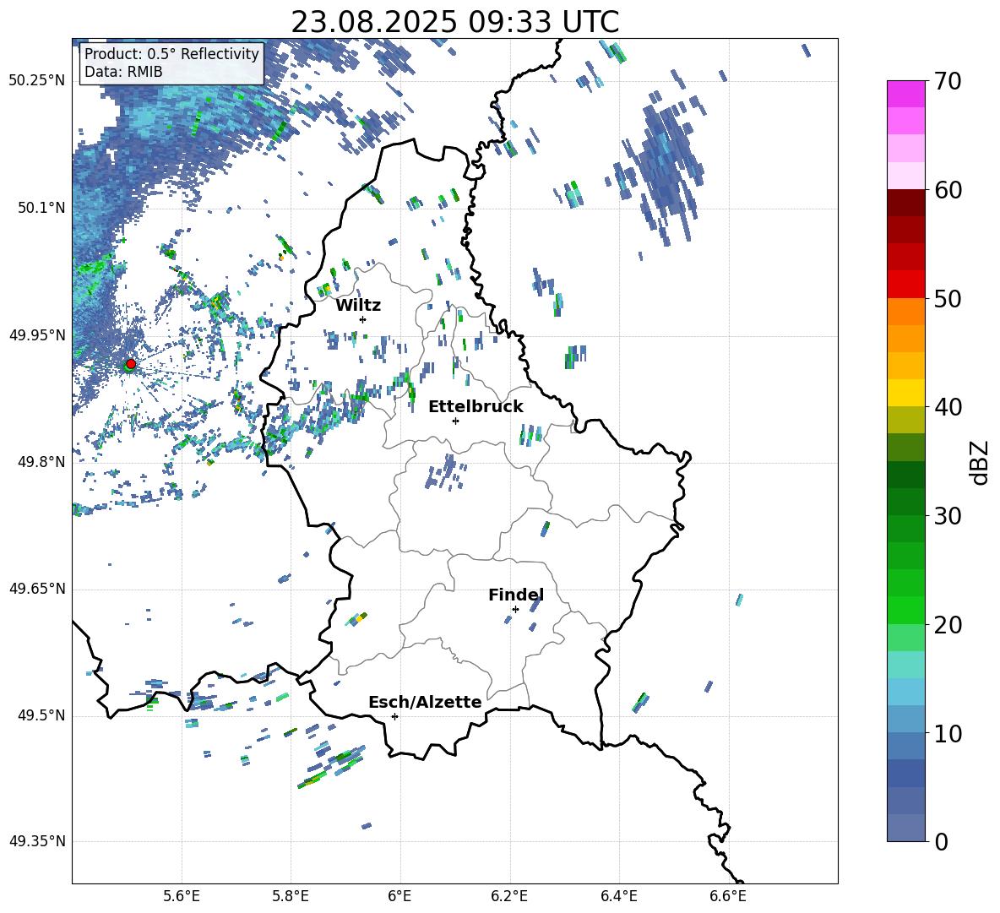Screen dimensions: 1000x913
Task: Click the Findel station cross marker
Action: tap(515, 609)
